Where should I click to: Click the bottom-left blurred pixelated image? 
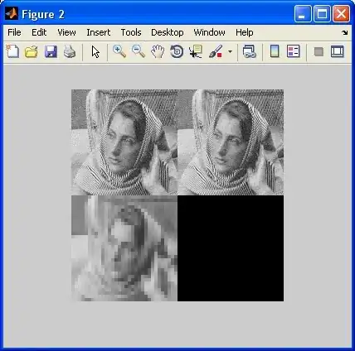pyautogui.click(x=124, y=248)
